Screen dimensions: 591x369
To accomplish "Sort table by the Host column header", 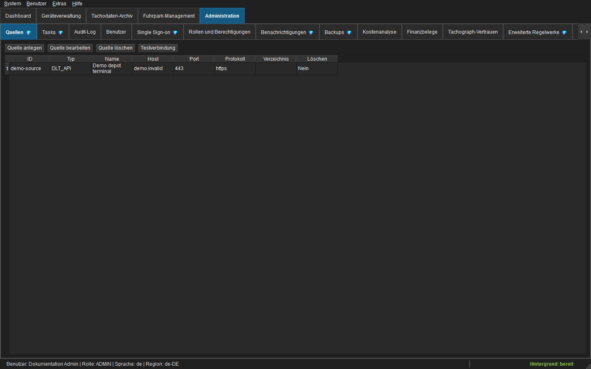I will 153,59.
